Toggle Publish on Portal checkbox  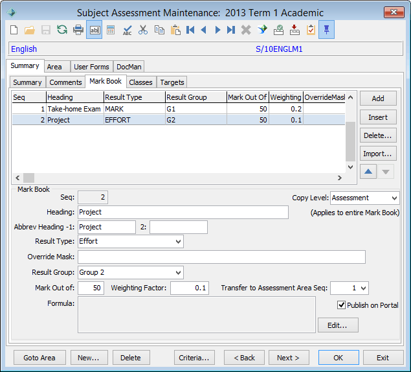point(341,305)
